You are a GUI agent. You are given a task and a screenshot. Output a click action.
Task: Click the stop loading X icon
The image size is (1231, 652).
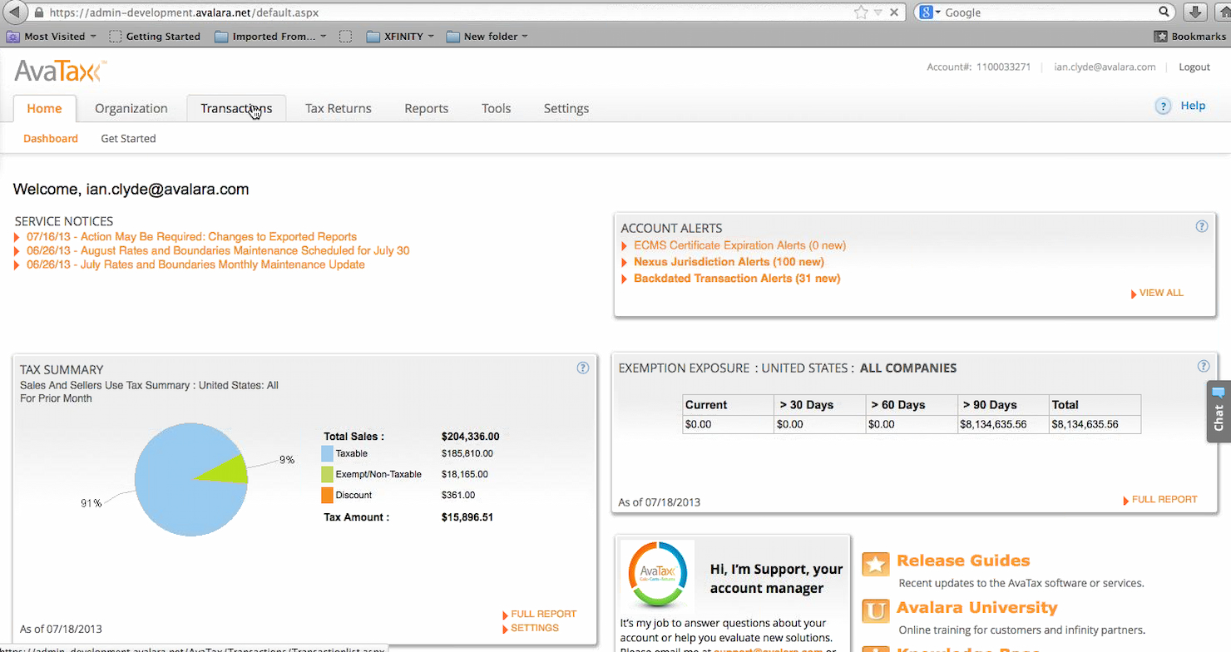tap(894, 12)
